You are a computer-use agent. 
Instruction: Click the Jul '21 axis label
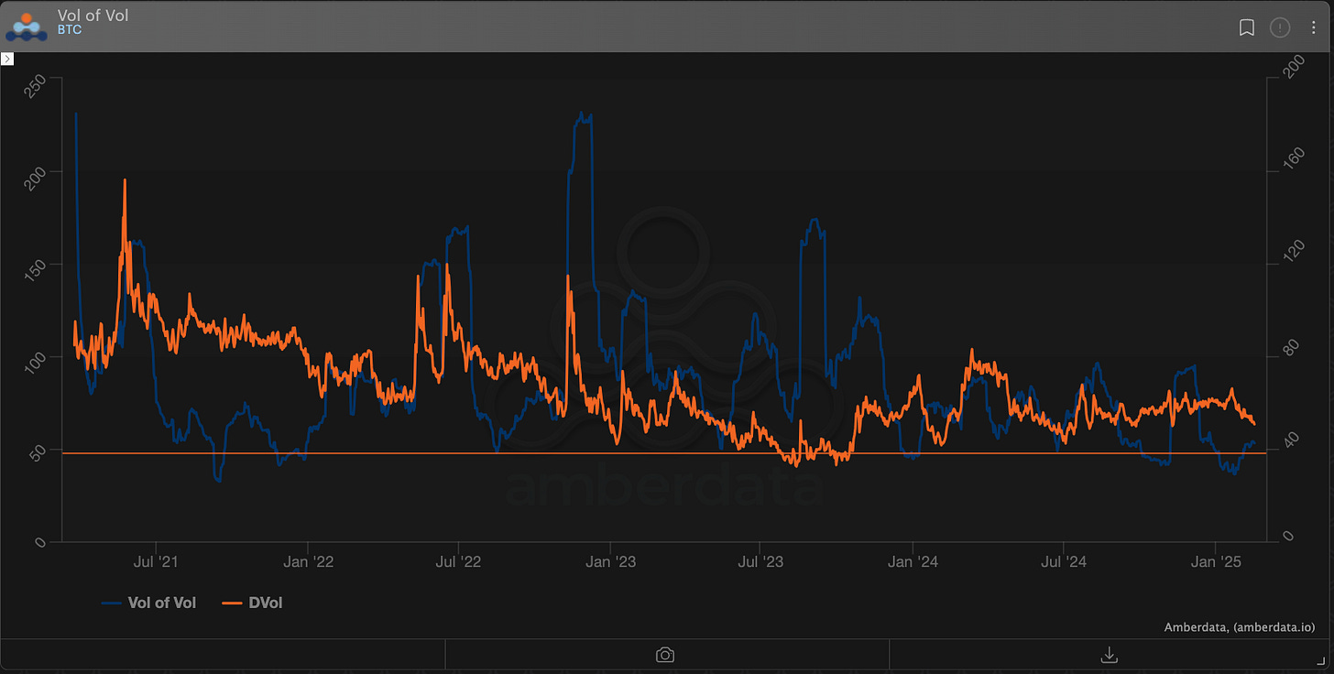(x=157, y=561)
